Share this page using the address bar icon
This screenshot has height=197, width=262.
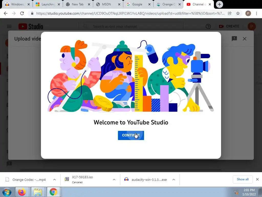pos(230,13)
